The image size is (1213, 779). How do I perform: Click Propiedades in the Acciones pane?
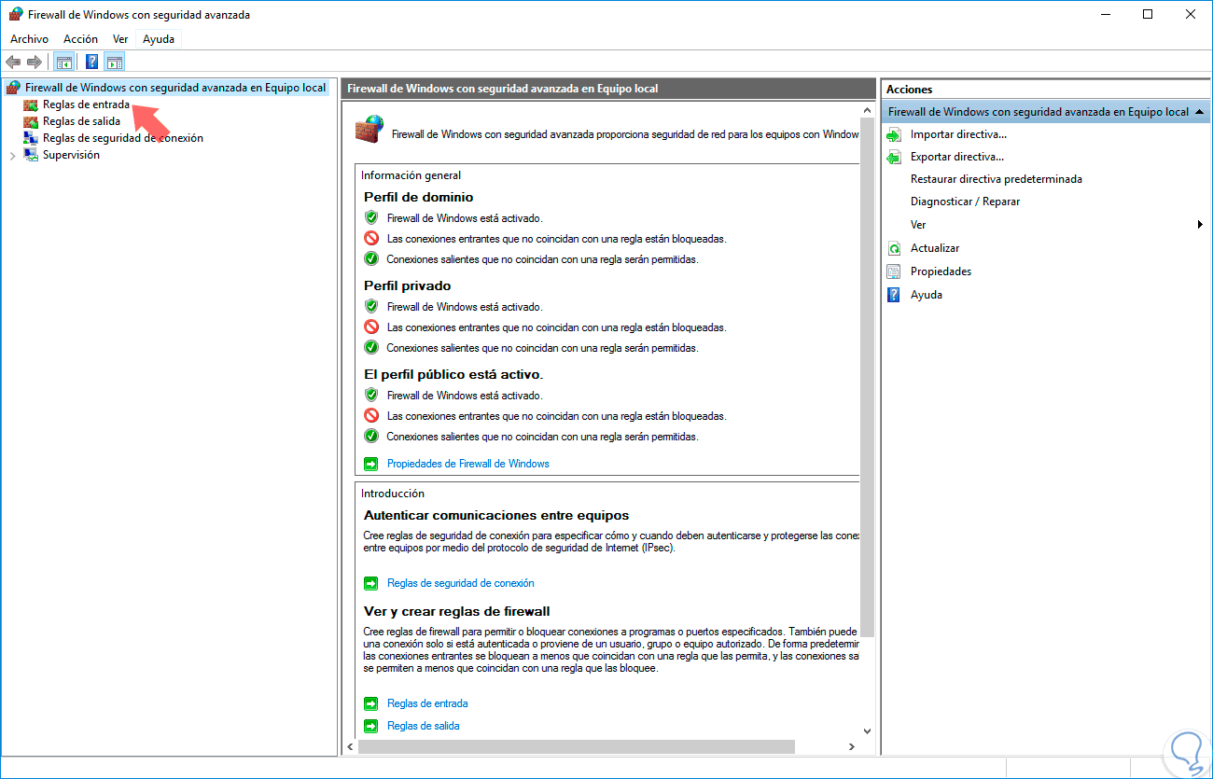[x=941, y=271]
